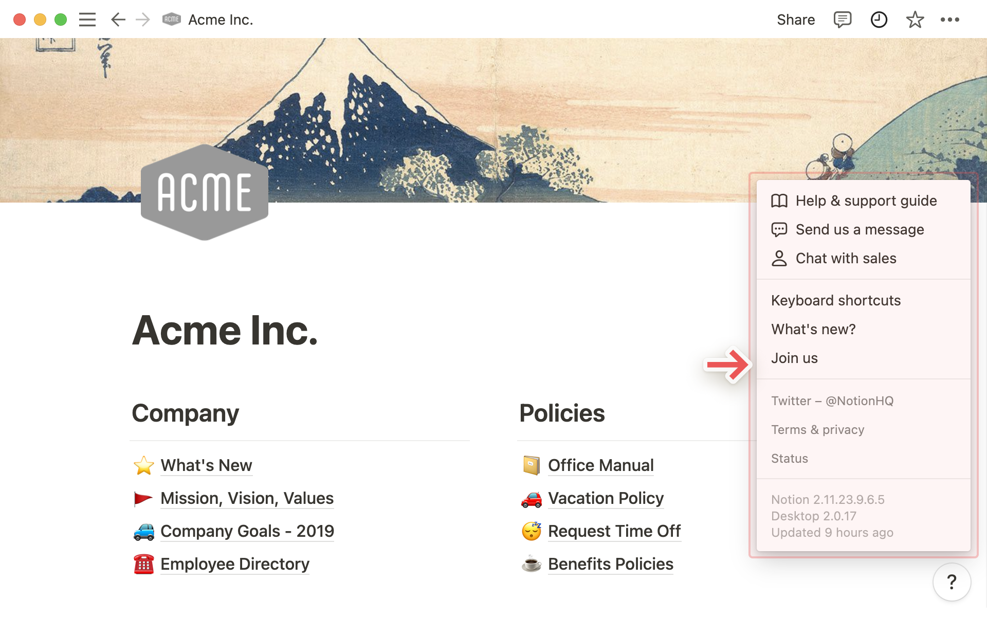The width and height of the screenshot is (987, 617).
Task: Click the forward navigation arrow
Action: click(x=143, y=19)
